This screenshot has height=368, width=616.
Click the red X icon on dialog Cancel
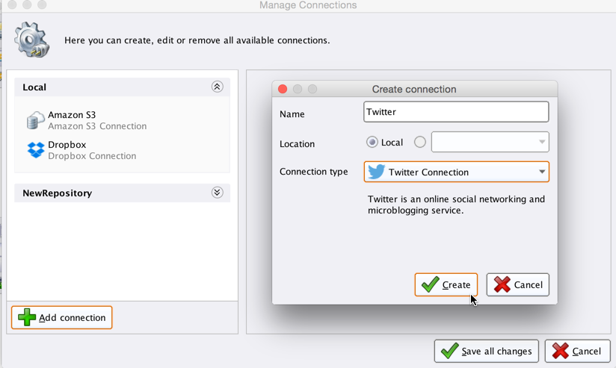coord(502,284)
